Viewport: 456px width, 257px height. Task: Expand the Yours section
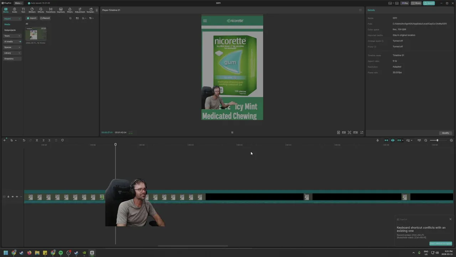point(12,36)
